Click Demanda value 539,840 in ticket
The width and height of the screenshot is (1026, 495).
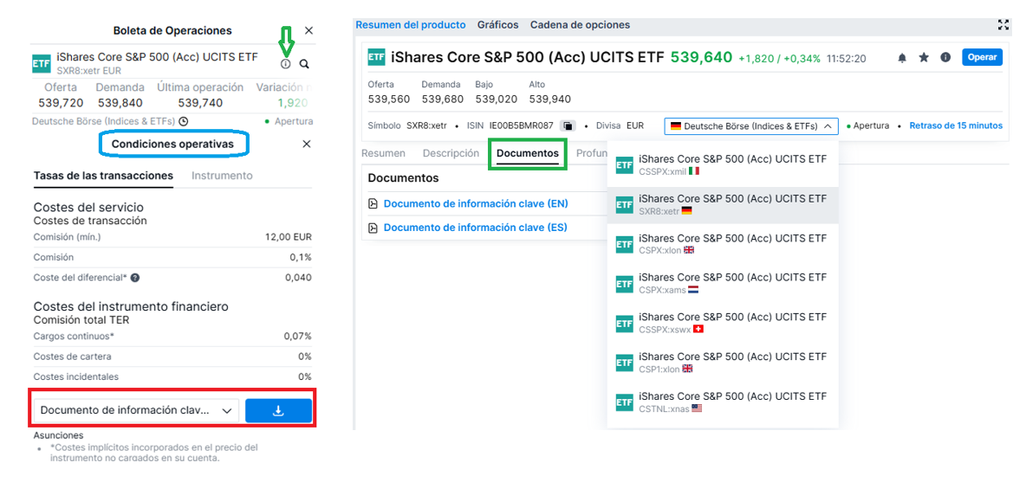pyautogui.click(x=120, y=102)
